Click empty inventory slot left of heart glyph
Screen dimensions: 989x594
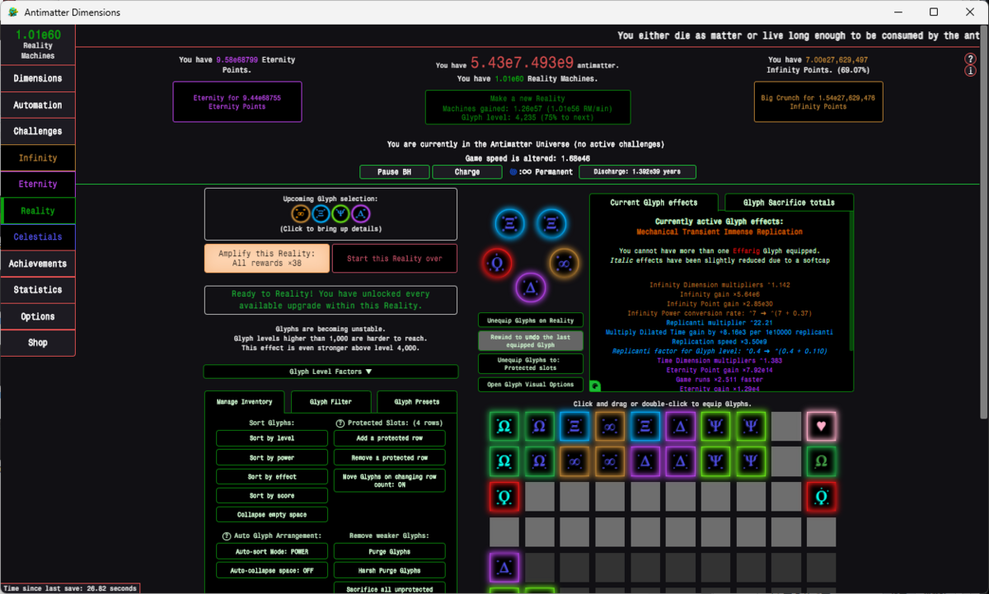(x=785, y=426)
